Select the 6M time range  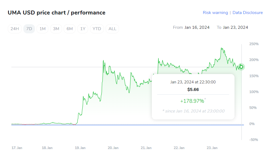[70, 29]
